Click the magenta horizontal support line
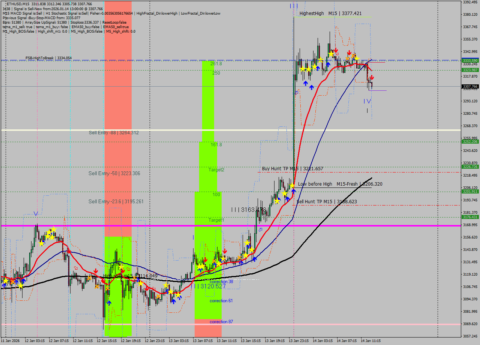The height and width of the screenshot is (345, 480). coord(150,225)
